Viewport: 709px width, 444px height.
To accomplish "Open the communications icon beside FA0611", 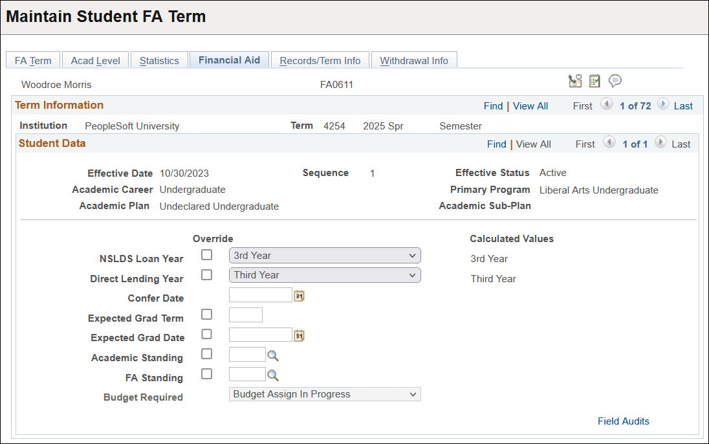I will (x=574, y=81).
